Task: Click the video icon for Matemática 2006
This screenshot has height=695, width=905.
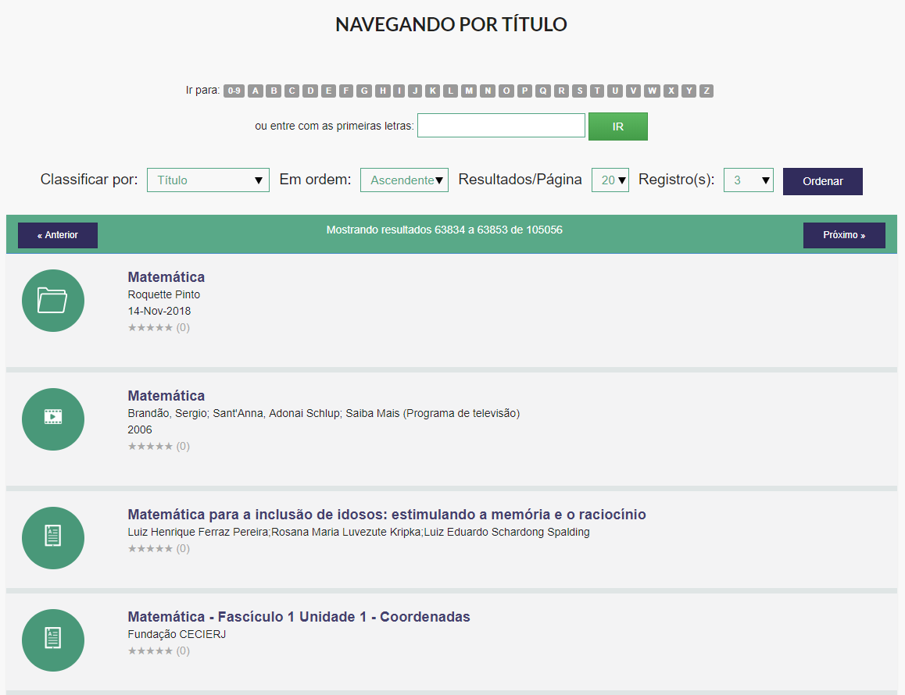Action: coord(52,419)
